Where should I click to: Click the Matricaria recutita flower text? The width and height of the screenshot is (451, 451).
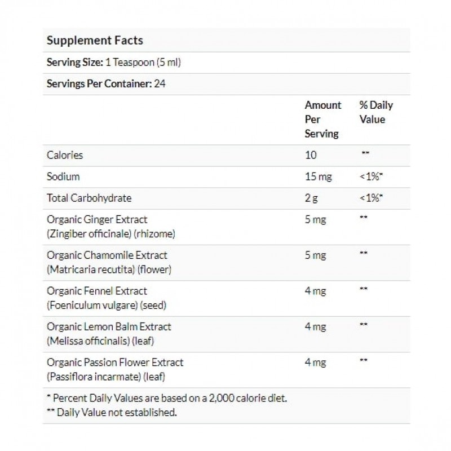[109, 269]
